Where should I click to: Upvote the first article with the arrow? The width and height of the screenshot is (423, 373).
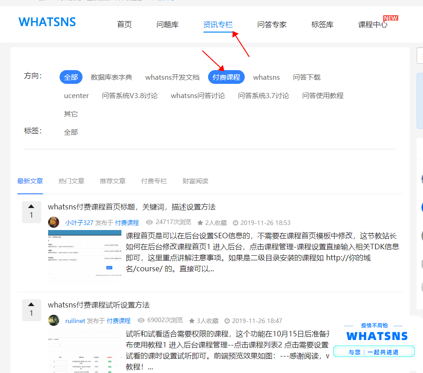31,207
